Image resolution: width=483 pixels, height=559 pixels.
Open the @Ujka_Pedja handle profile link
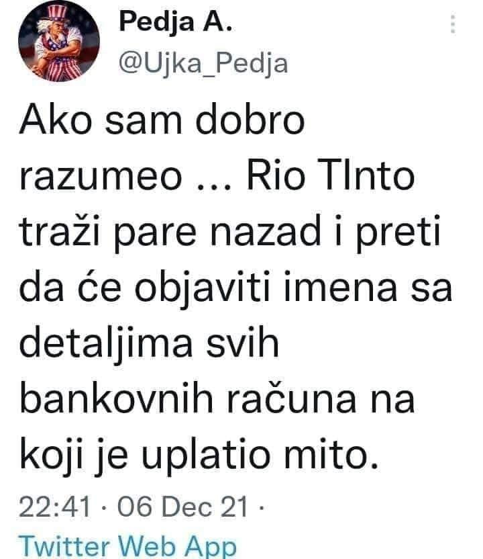point(203,63)
